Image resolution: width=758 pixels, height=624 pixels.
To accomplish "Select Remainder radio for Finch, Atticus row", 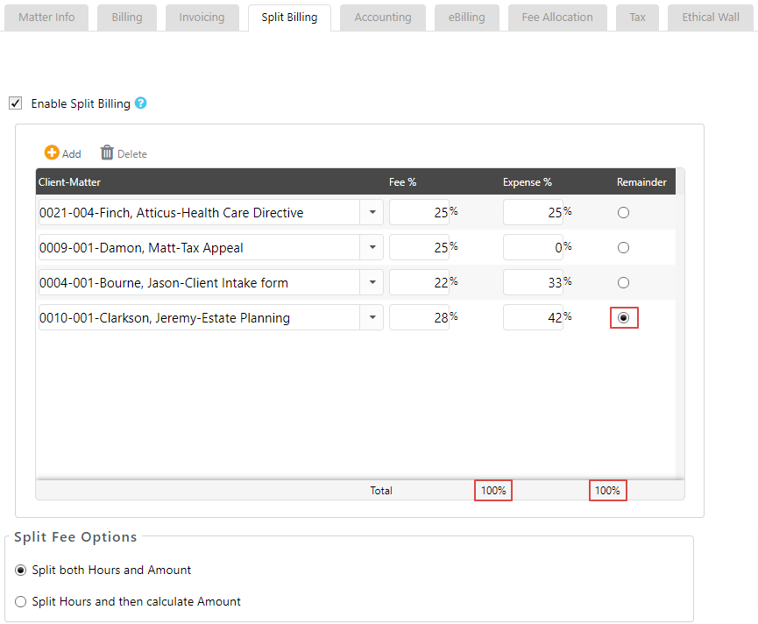I will [623, 213].
